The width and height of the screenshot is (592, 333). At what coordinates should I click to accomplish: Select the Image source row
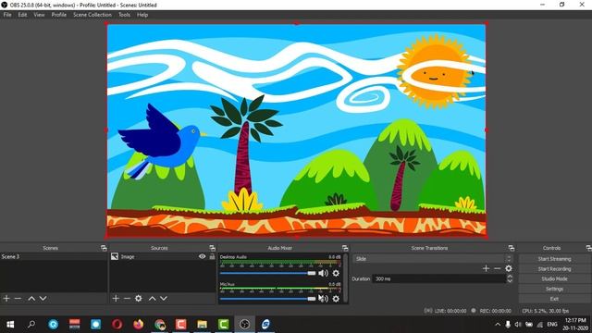click(x=163, y=257)
